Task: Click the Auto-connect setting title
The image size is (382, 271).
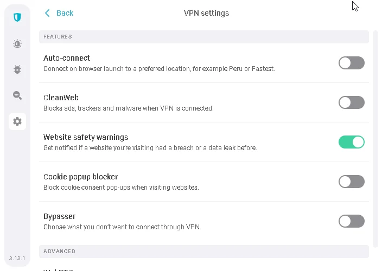Action: tap(67, 58)
